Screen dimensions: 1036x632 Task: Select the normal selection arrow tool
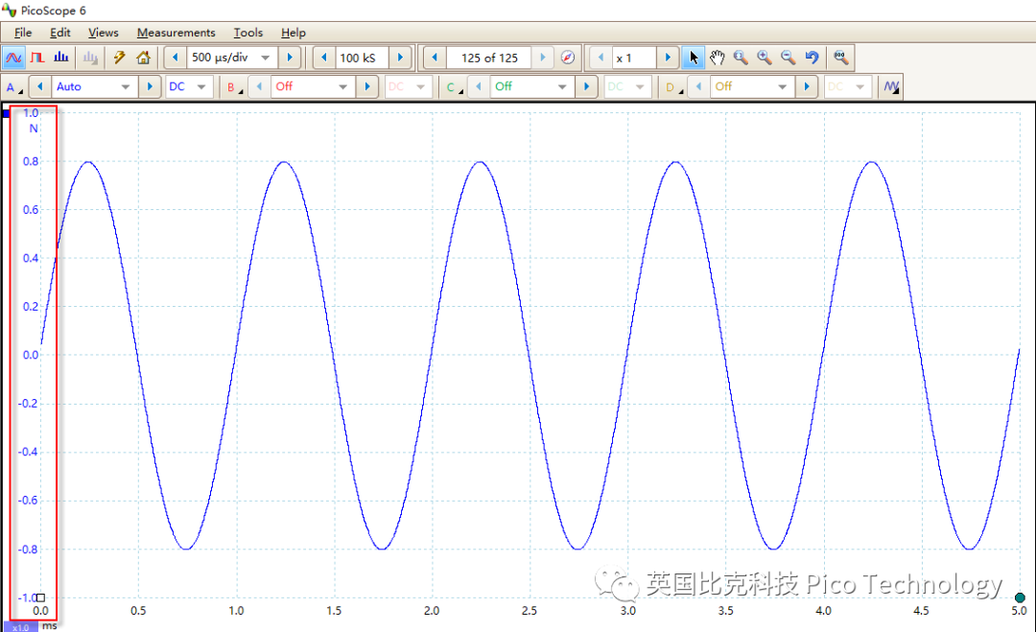click(694, 58)
